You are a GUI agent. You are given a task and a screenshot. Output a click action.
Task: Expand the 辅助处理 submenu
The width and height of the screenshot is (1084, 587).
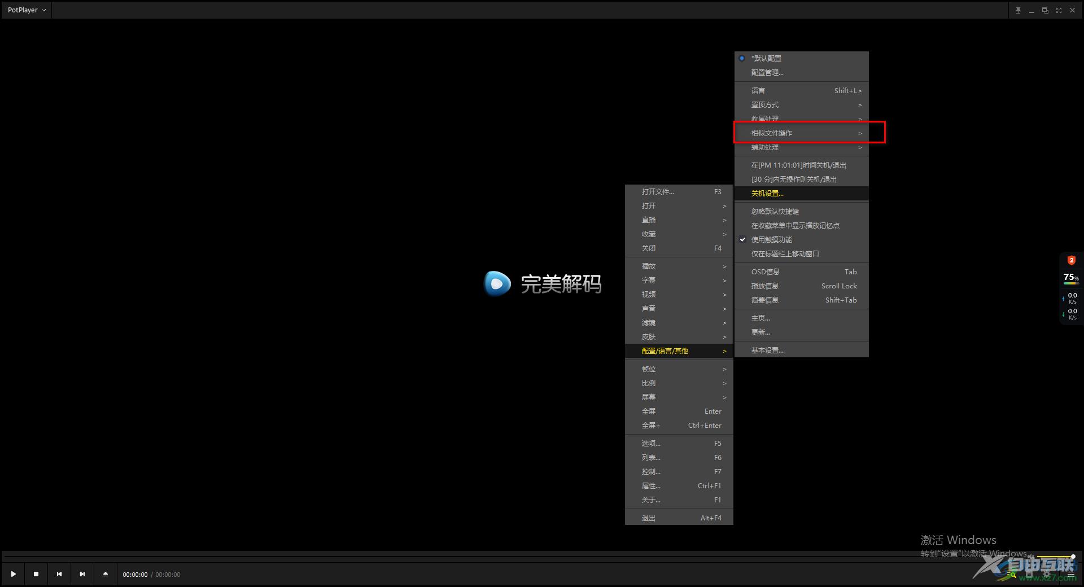pyautogui.click(x=801, y=147)
